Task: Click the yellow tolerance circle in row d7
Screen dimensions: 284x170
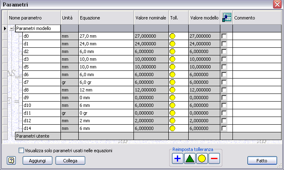Action: click(172, 82)
